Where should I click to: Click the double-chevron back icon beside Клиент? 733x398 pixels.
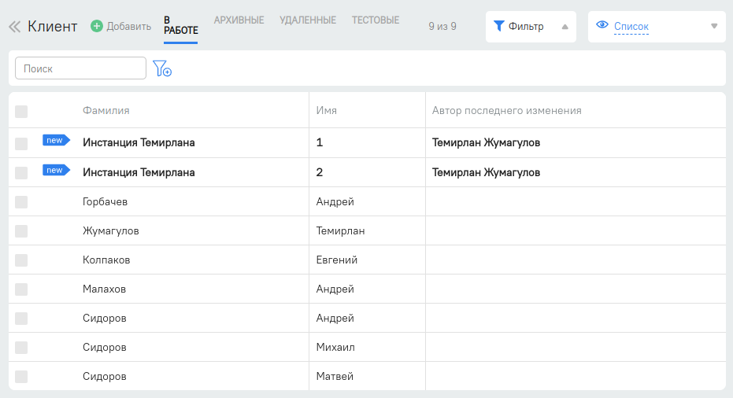pyautogui.click(x=14, y=27)
